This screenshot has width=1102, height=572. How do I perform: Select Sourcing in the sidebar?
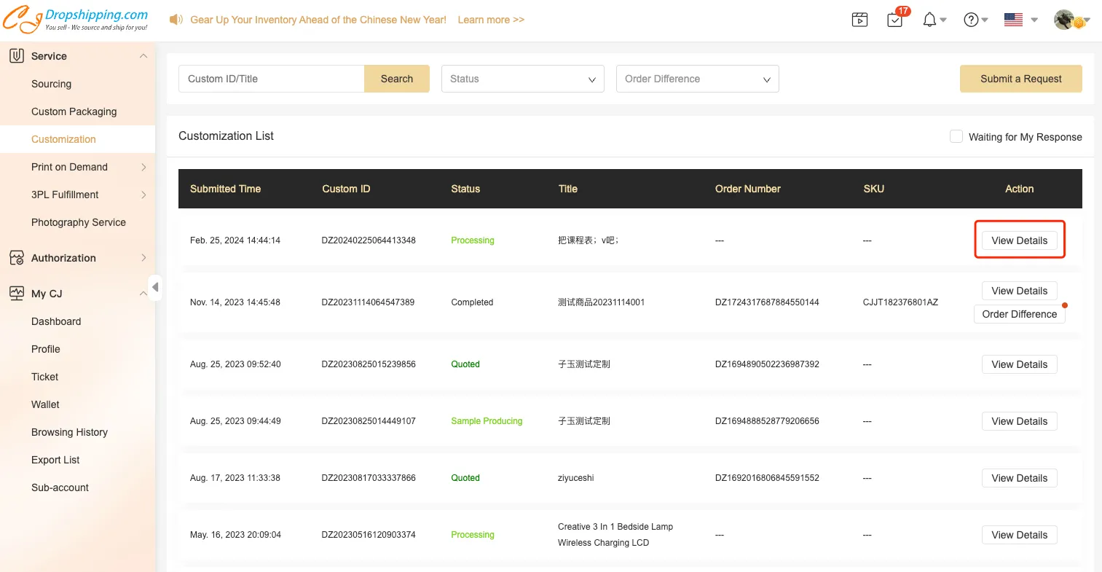[52, 84]
